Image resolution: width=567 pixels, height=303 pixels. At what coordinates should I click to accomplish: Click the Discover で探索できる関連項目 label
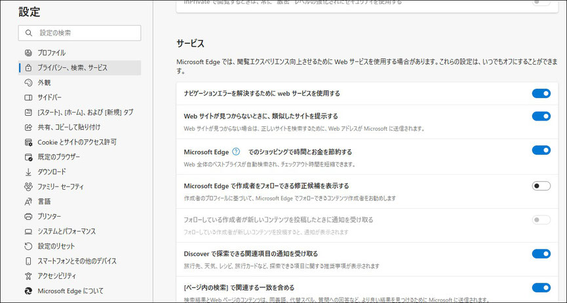(251, 254)
